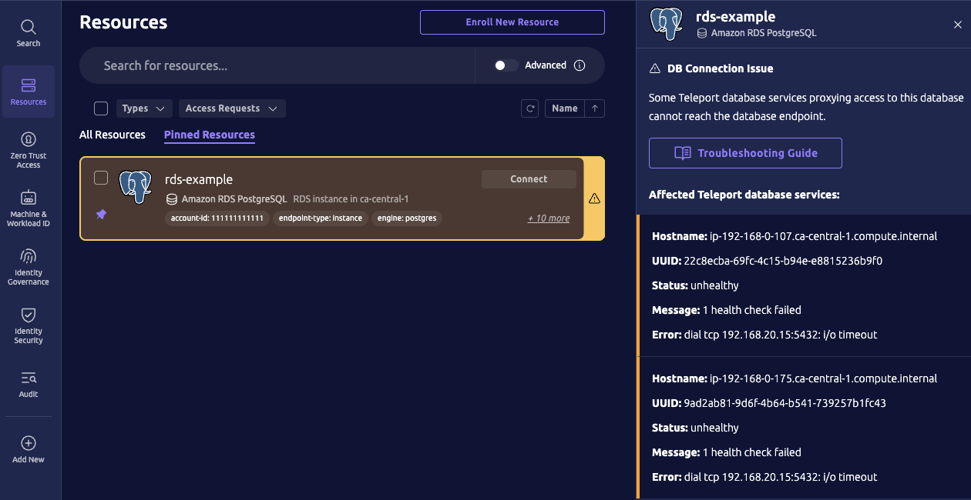Open Identity Security section
The width and height of the screenshot is (971, 500).
pos(29,325)
